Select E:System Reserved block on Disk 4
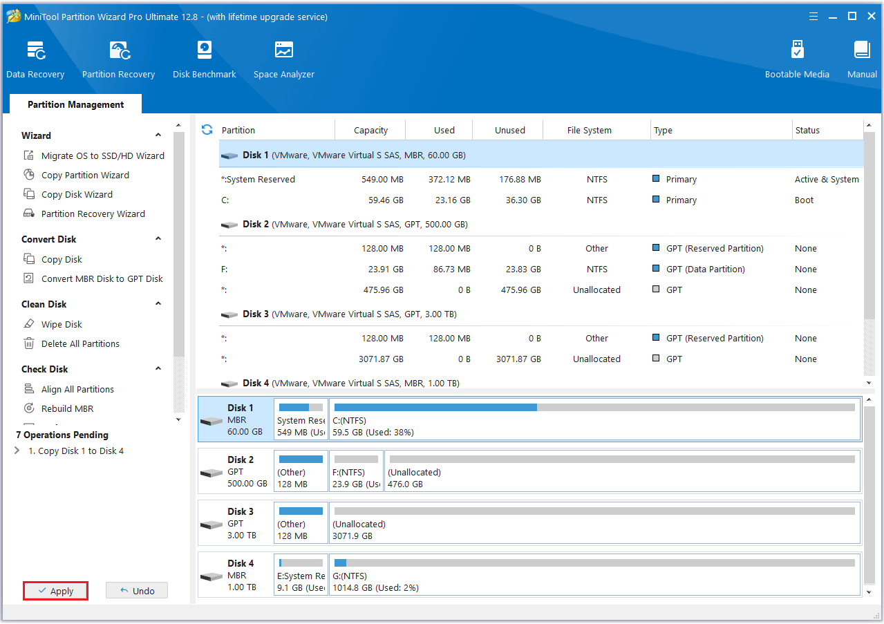Viewport: 884px width, 624px height. (x=301, y=575)
